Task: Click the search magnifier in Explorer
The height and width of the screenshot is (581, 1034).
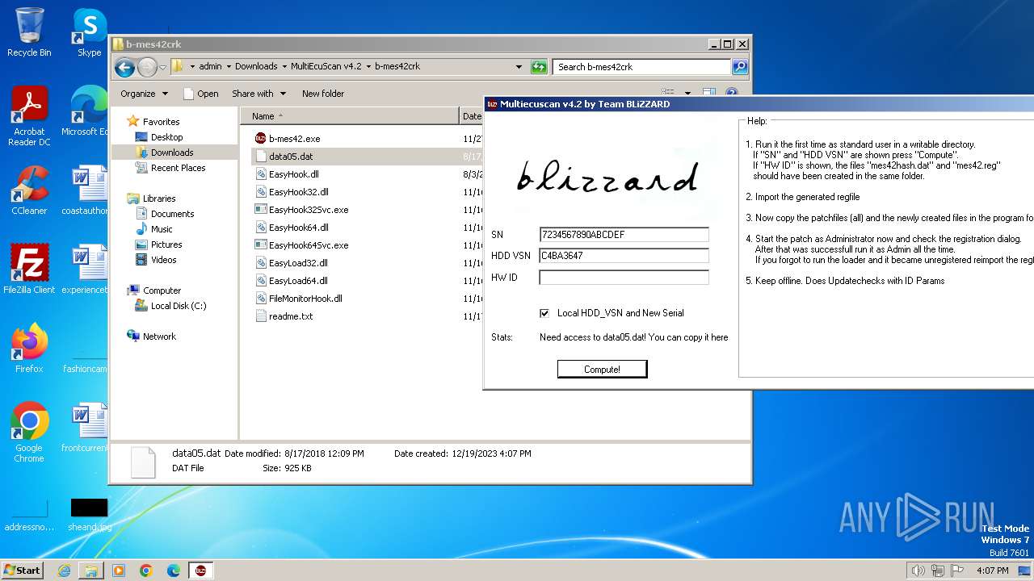Action: click(739, 67)
